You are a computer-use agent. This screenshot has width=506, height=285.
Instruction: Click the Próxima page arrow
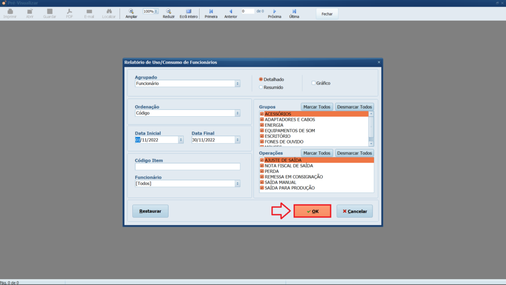click(274, 11)
